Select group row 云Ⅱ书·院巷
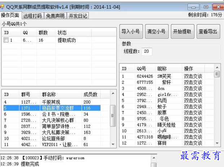Viewport: 224px width, 167px height. (52, 114)
